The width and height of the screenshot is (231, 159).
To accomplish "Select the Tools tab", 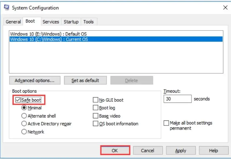I will tap(89, 22).
